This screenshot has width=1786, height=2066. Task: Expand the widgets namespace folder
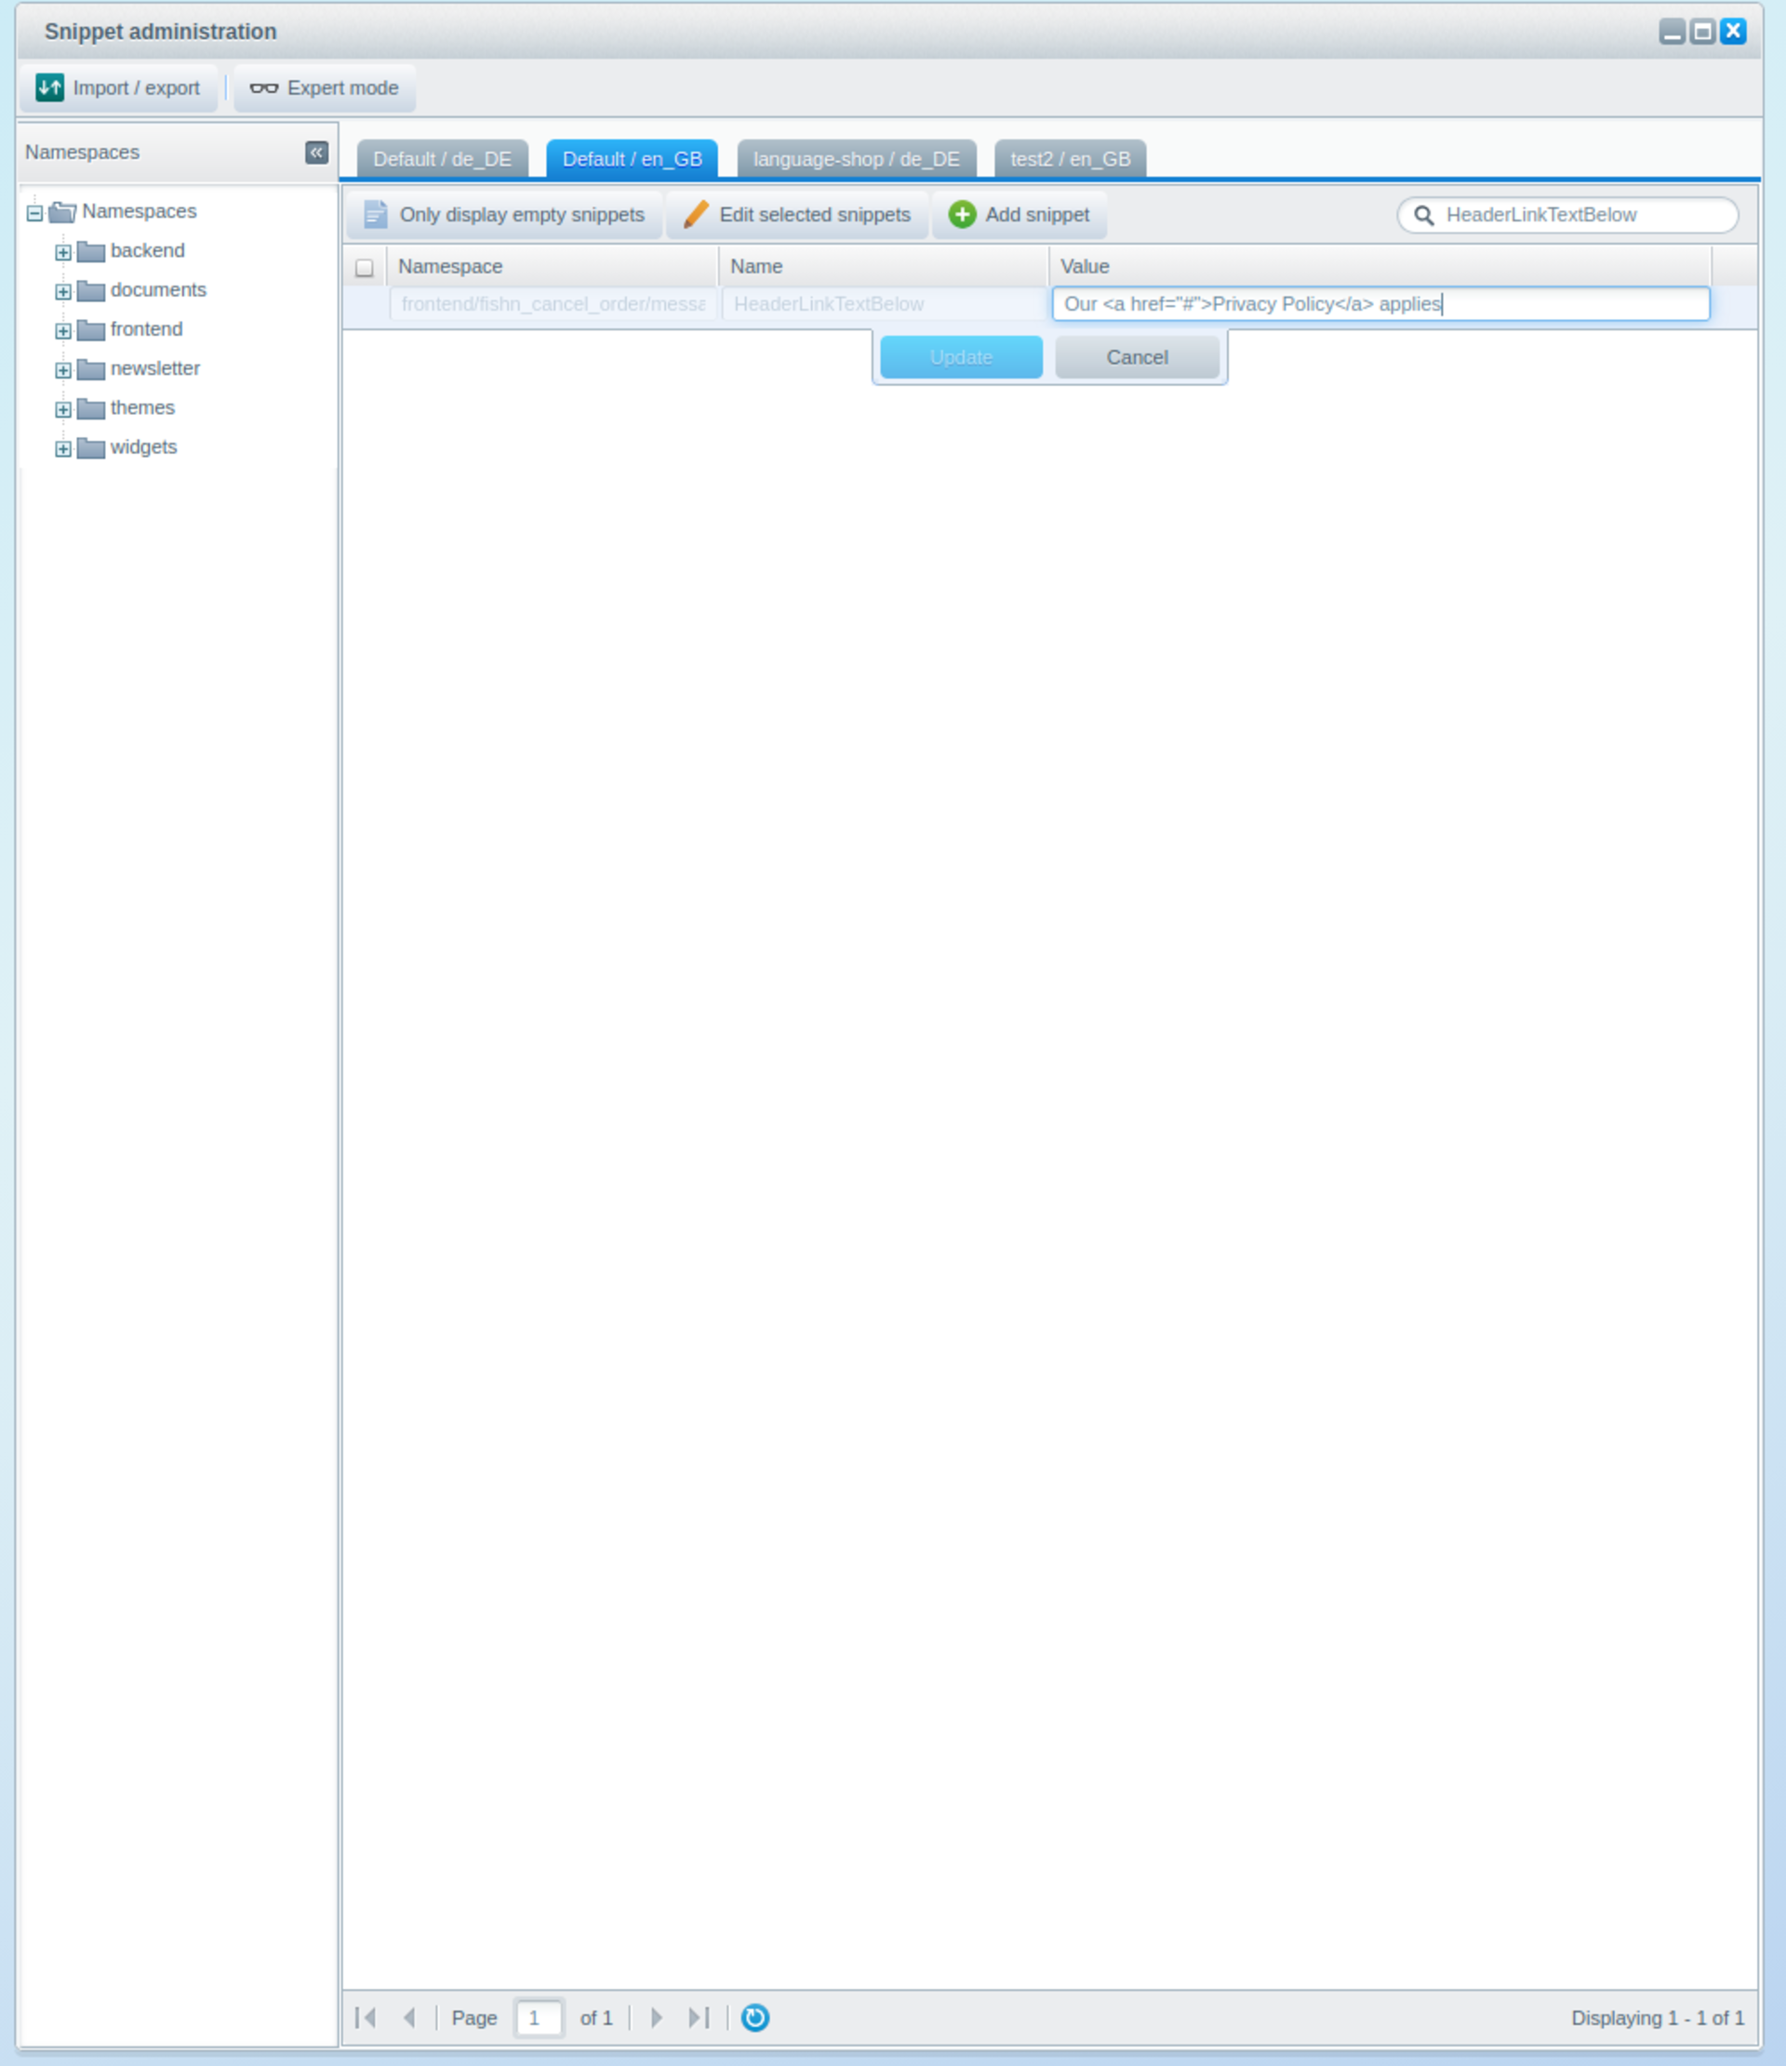[x=63, y=448]
